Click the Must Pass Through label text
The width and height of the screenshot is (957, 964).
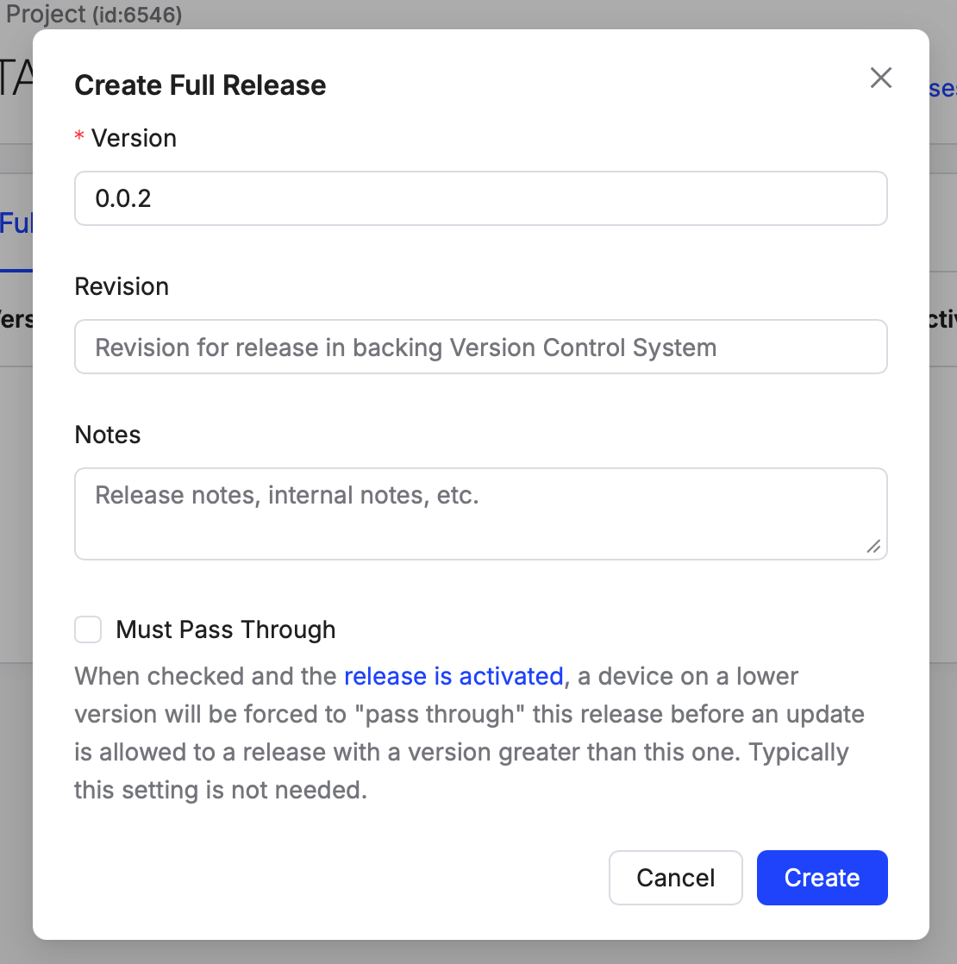click(x=226, y=629)
